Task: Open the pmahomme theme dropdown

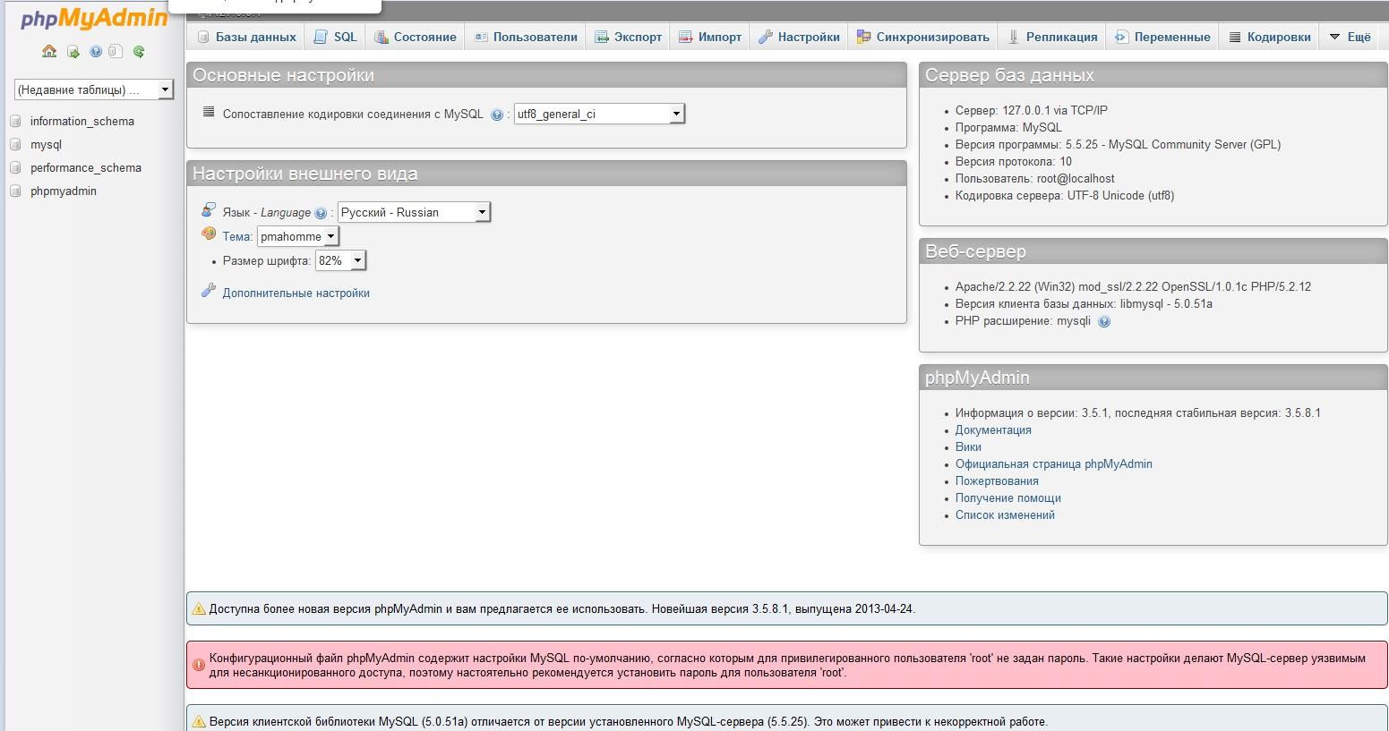Action: tap(298, 236)
